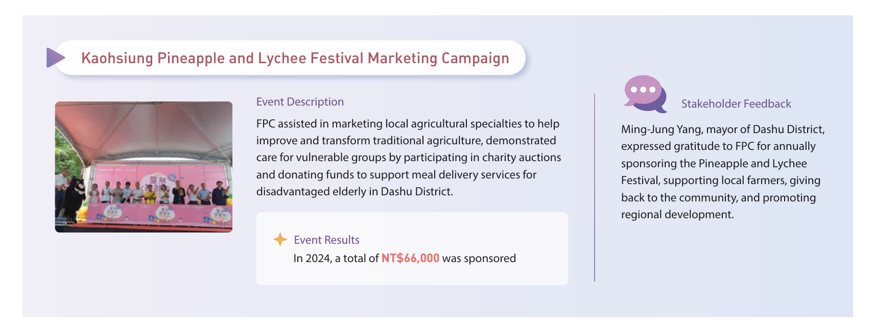
Task: Click the 'was sponsored' text
Action: [x=479, y=259]
